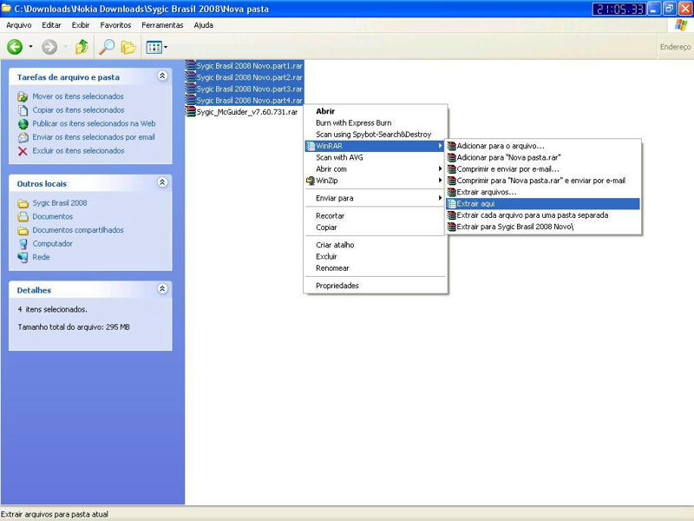
Task: Click the Rede network icon
Action: point(23,257)
